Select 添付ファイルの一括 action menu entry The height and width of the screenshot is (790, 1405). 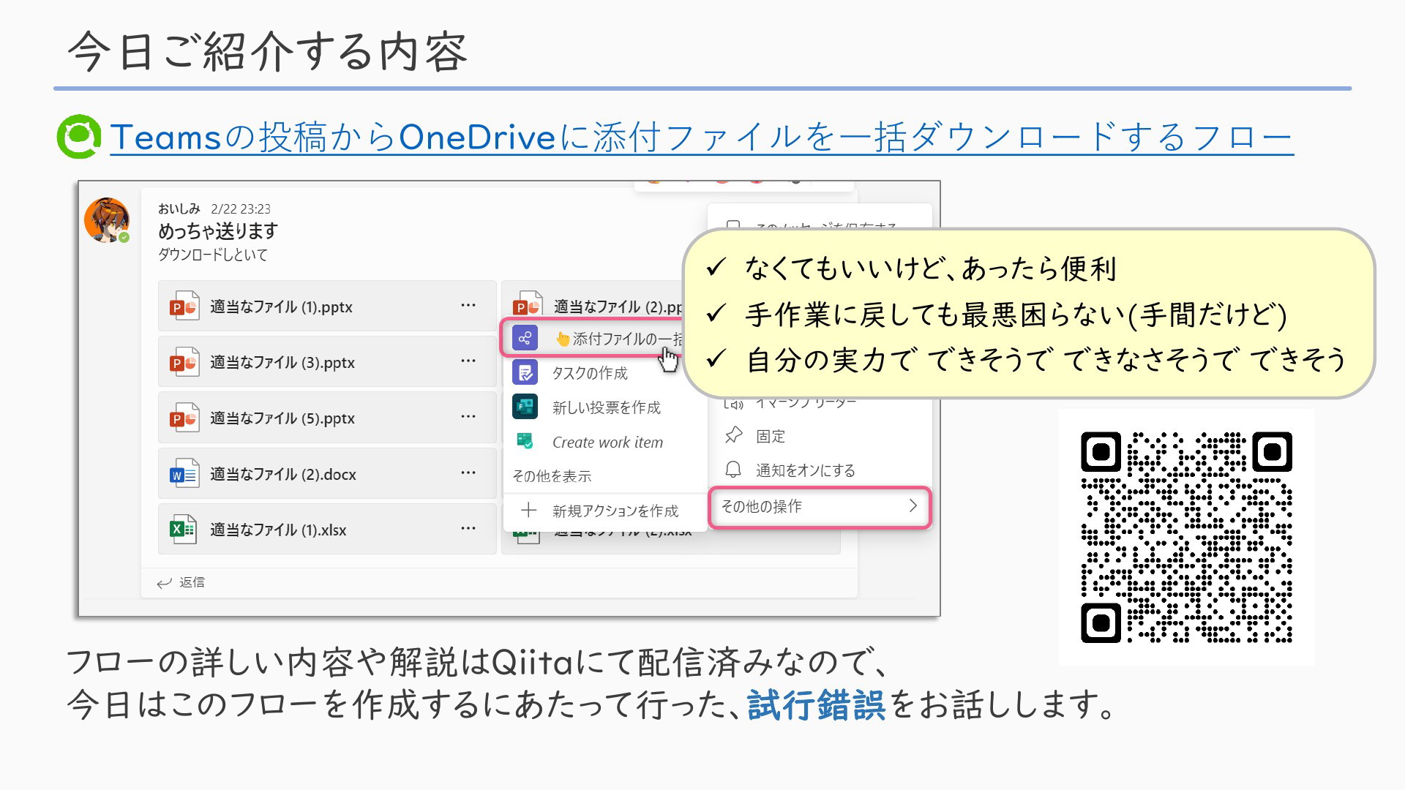click(x=593, y=338)
